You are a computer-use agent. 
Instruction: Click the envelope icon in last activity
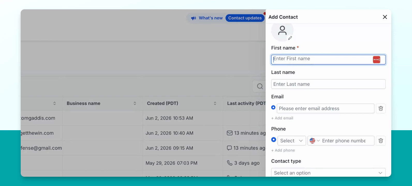pyautogui.click(x=230, y=133)
